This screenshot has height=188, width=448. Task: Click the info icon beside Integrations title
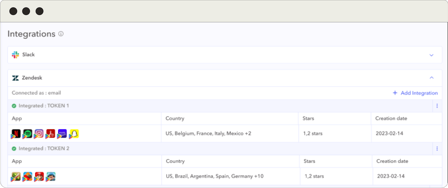(61, 34)
